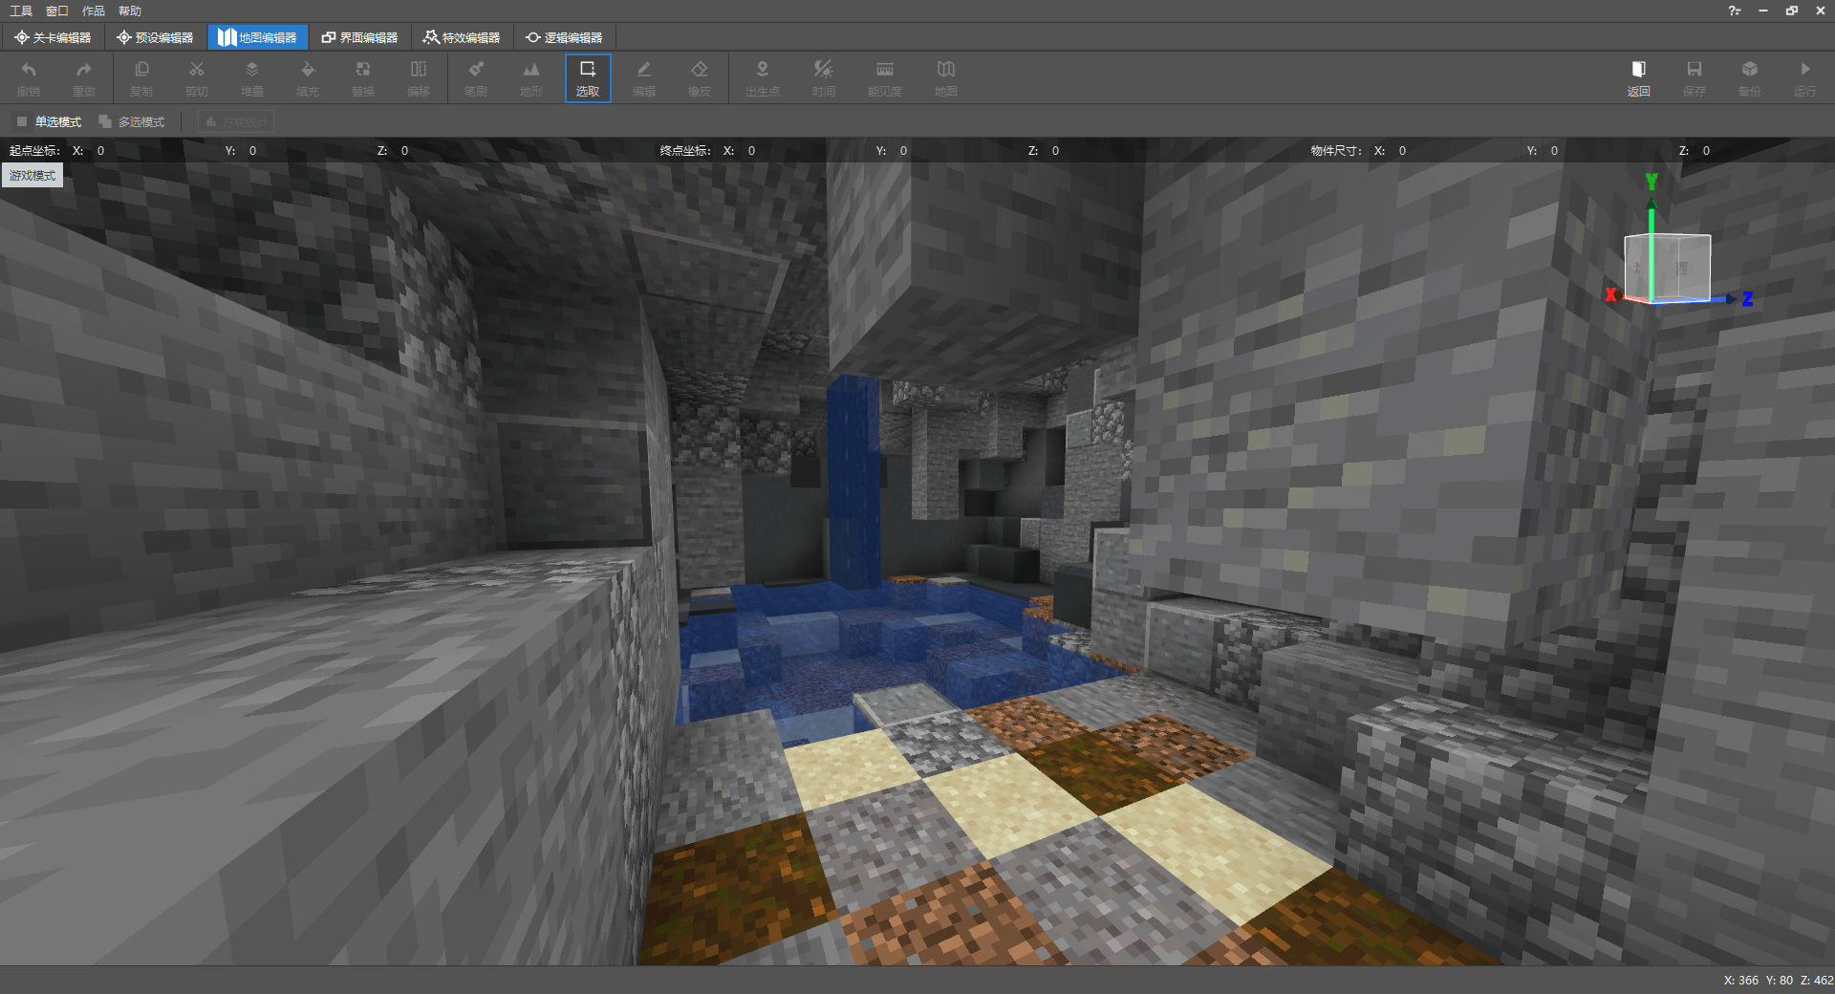The width and height of the screenshot is (1835, 994).
Task: Open the Terrain (地形) tool
Action: click(531, 77)
